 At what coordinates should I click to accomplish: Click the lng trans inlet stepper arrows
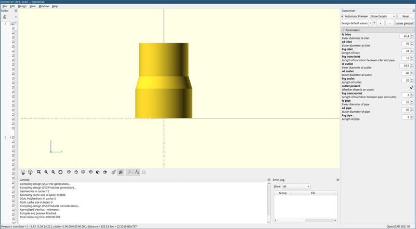tap(412, 58)
